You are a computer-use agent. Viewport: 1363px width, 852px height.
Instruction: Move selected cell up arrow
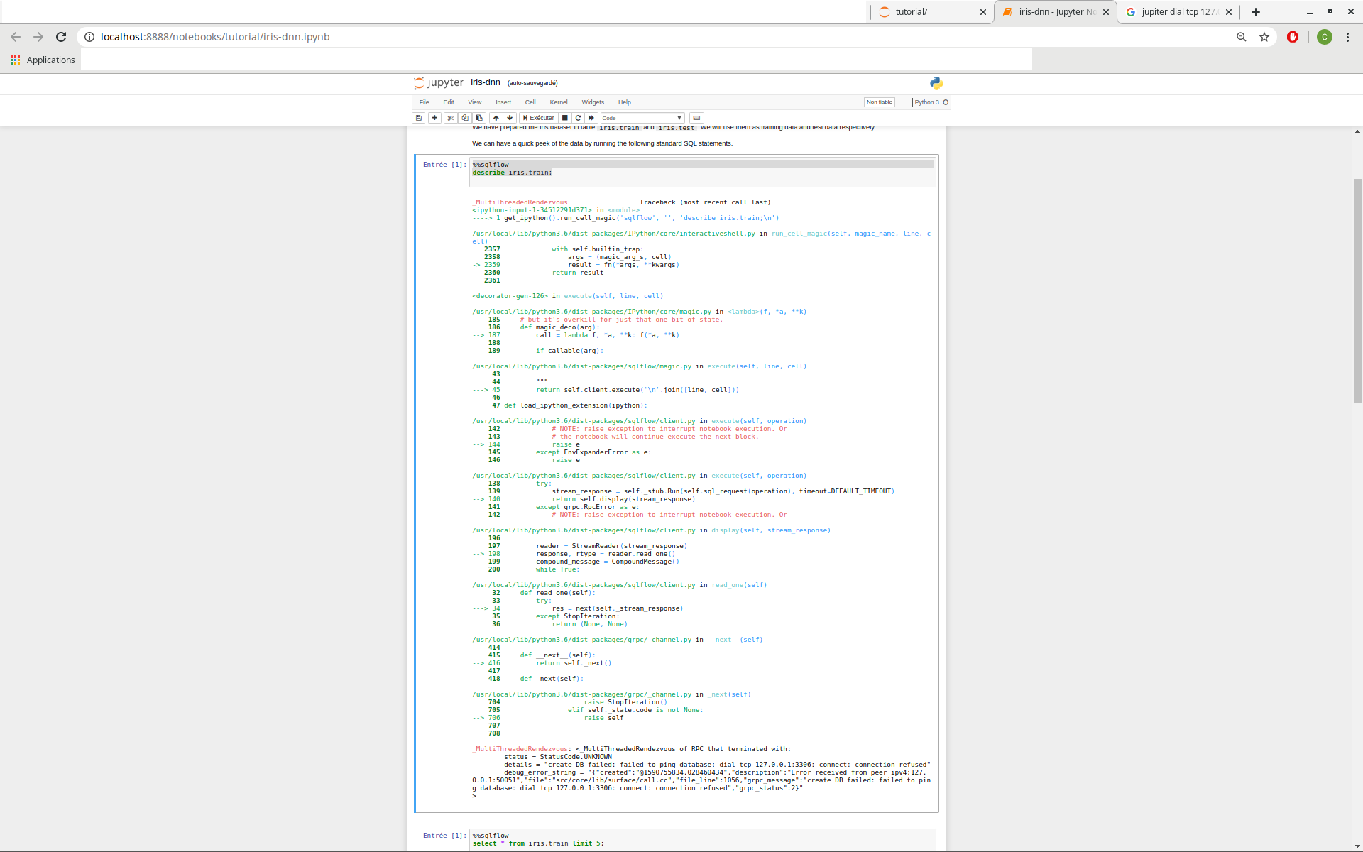(x=496, y=118)
